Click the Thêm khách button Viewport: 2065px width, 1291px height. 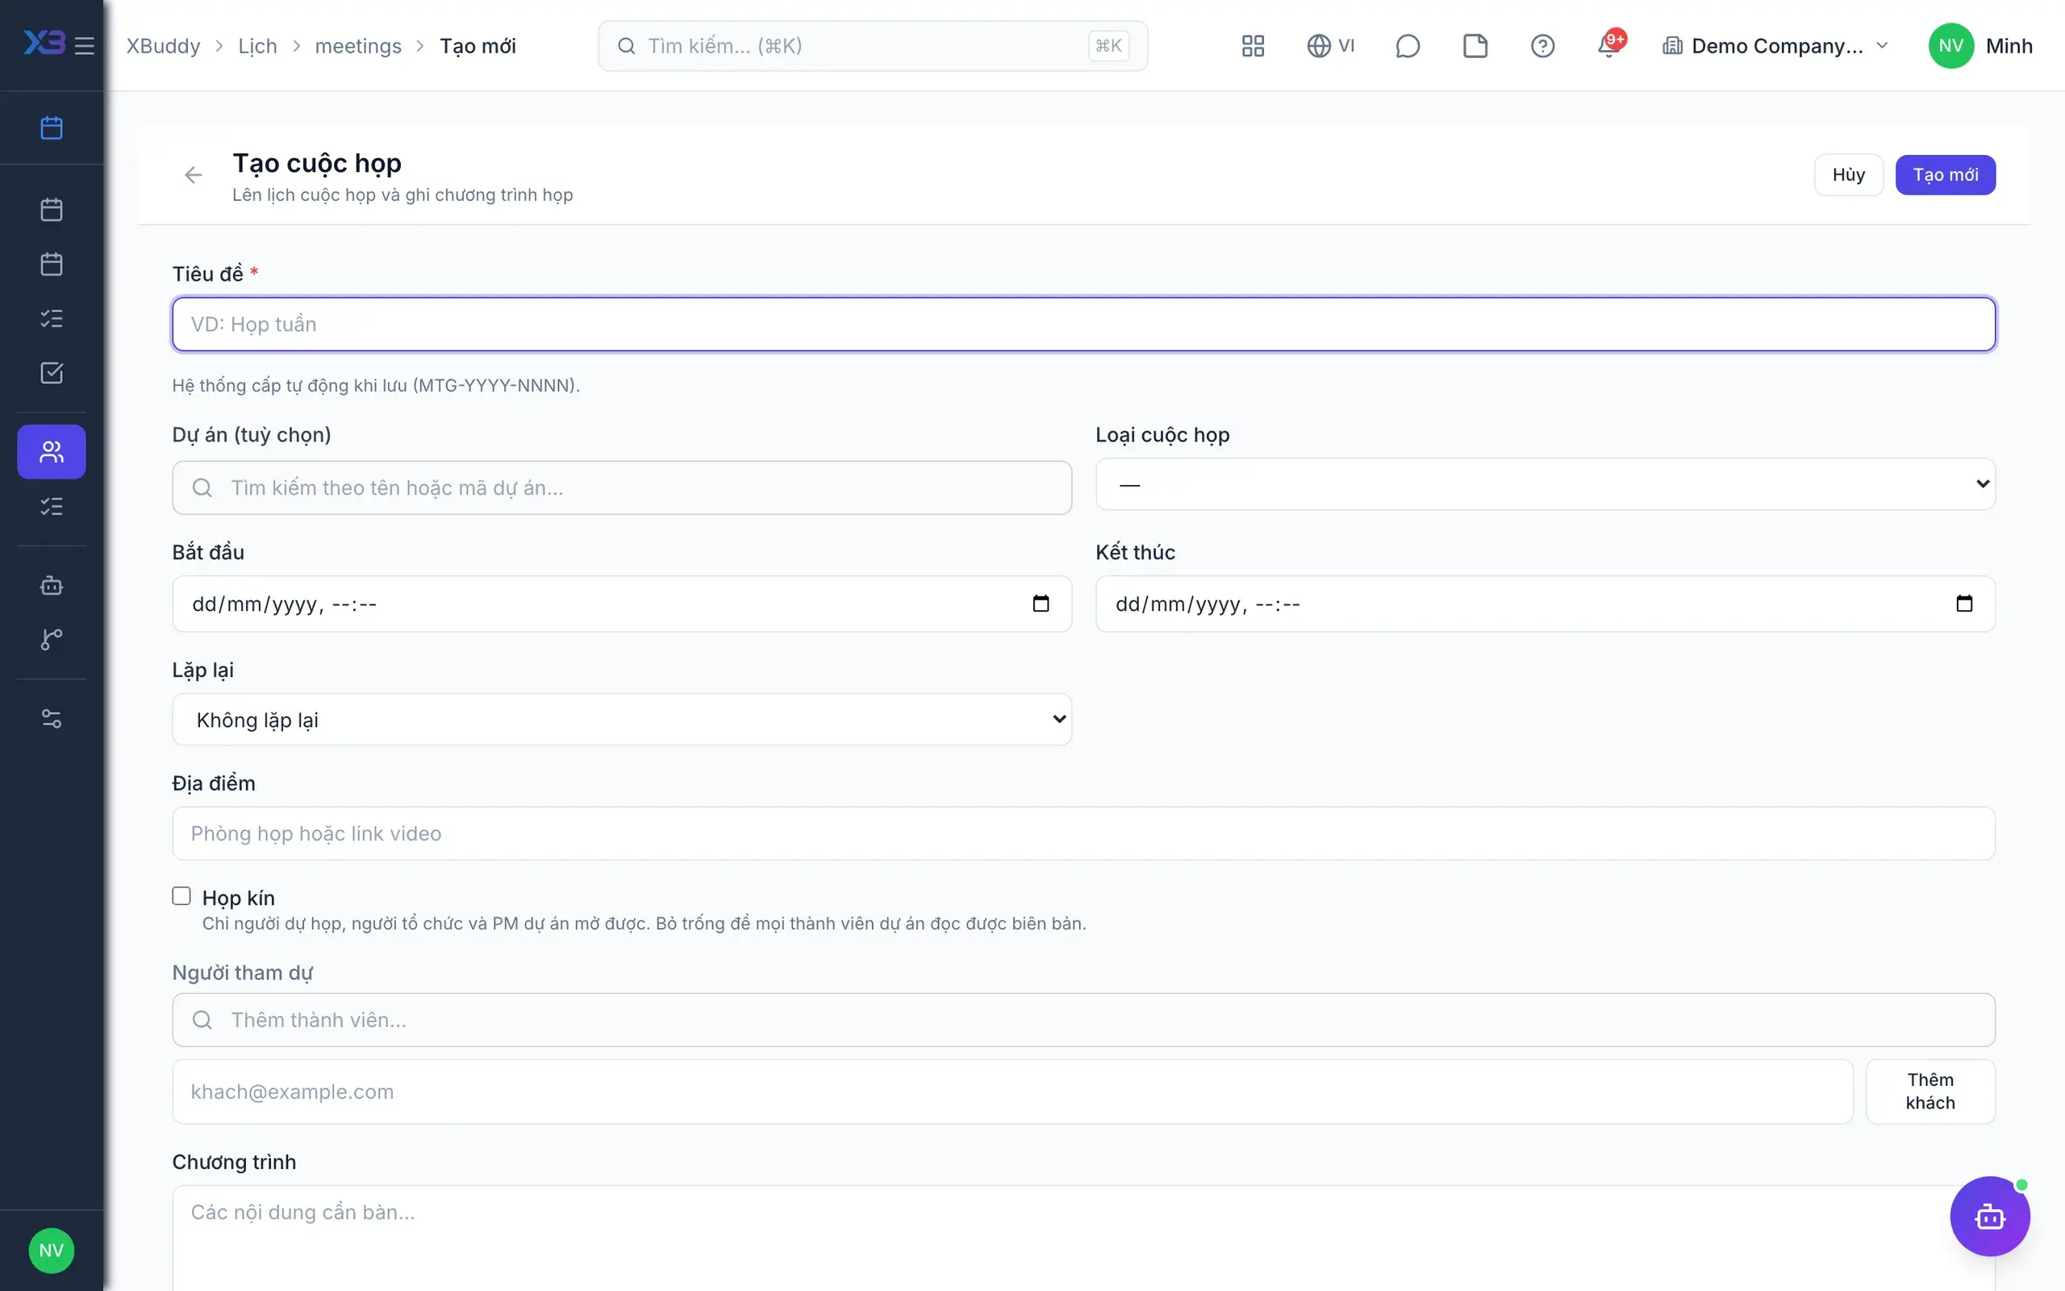[x=1930, y=1091]
